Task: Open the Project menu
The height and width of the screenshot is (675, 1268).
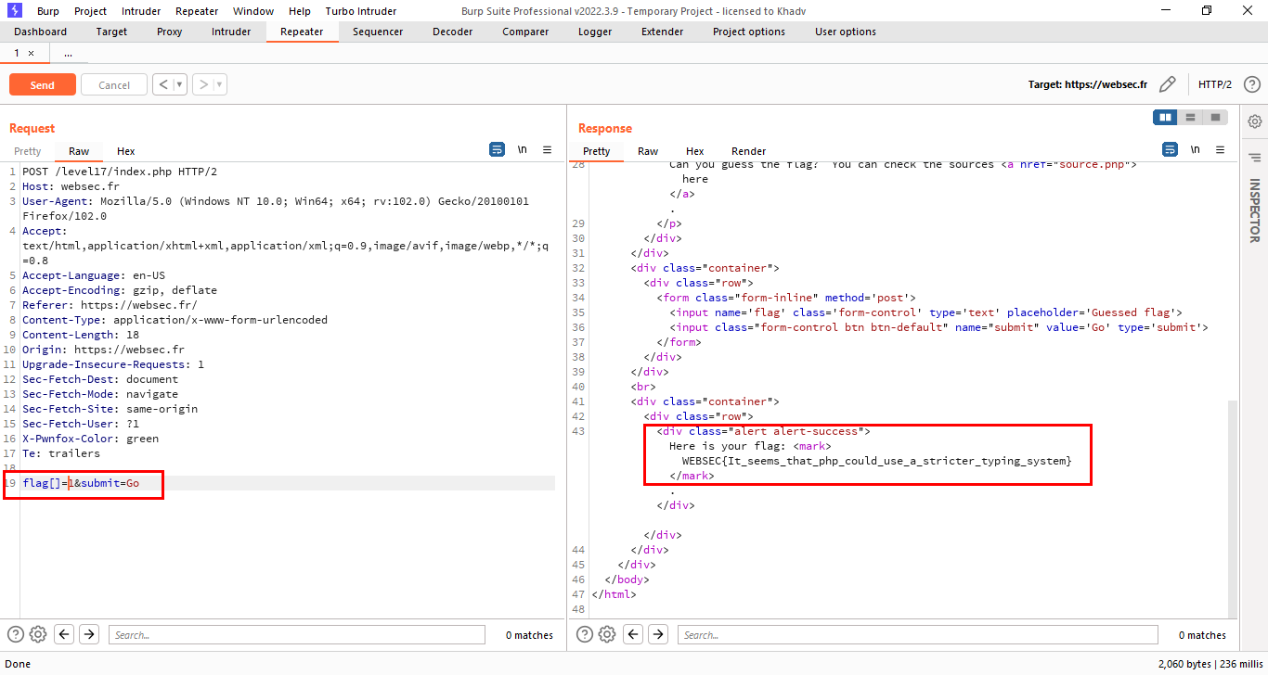Action: pos(90,11)
